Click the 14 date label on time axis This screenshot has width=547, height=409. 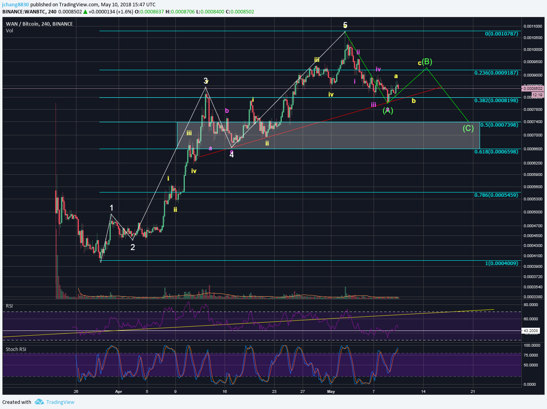[x=423, y=392]
